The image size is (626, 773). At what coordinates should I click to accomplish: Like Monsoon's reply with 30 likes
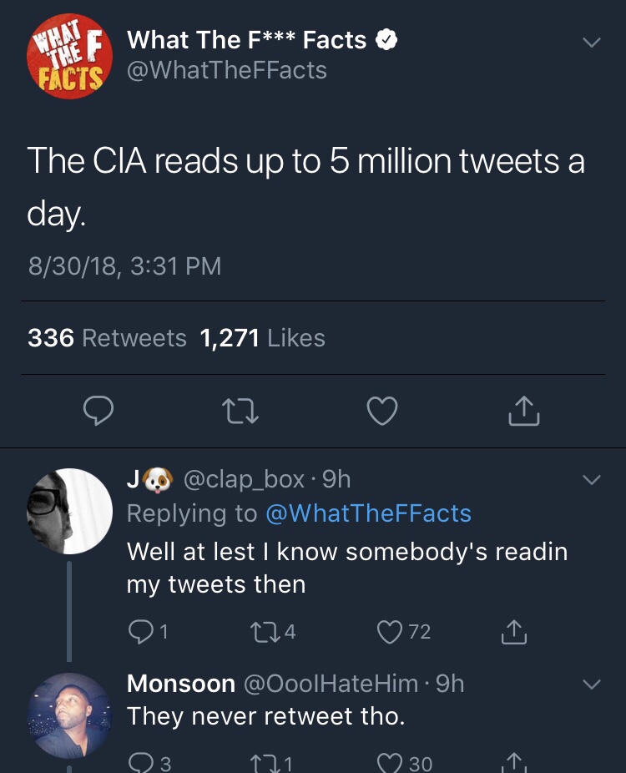(394, 762)
